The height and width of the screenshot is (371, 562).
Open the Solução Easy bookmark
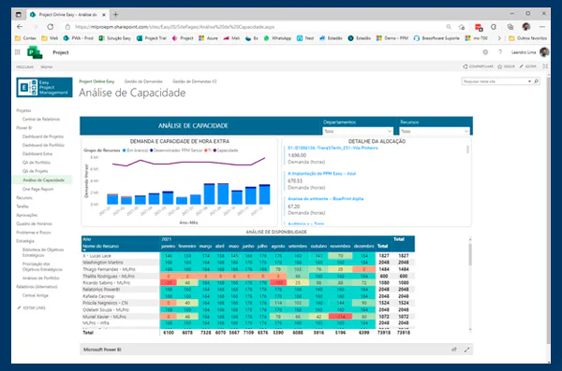tap(114, 38)
